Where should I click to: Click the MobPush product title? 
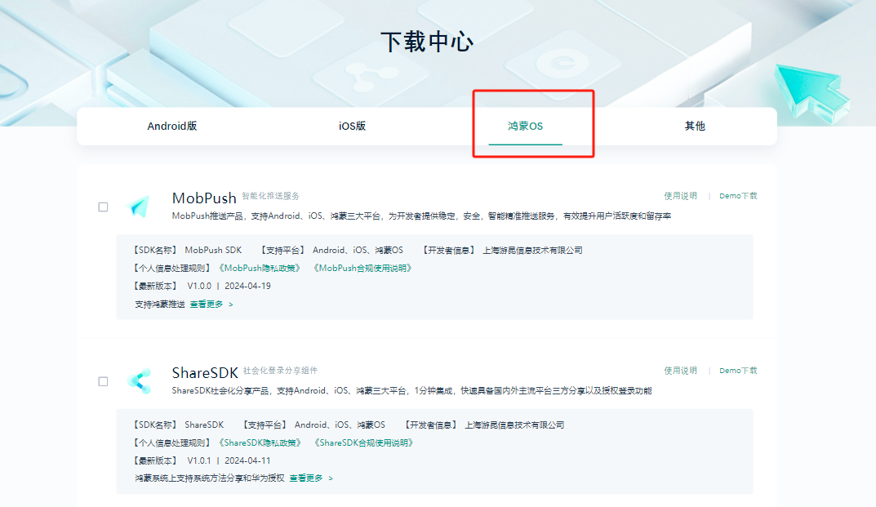(x=203, y=196)
